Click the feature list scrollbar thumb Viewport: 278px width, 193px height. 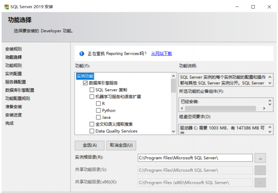click(x=174, y=86)
